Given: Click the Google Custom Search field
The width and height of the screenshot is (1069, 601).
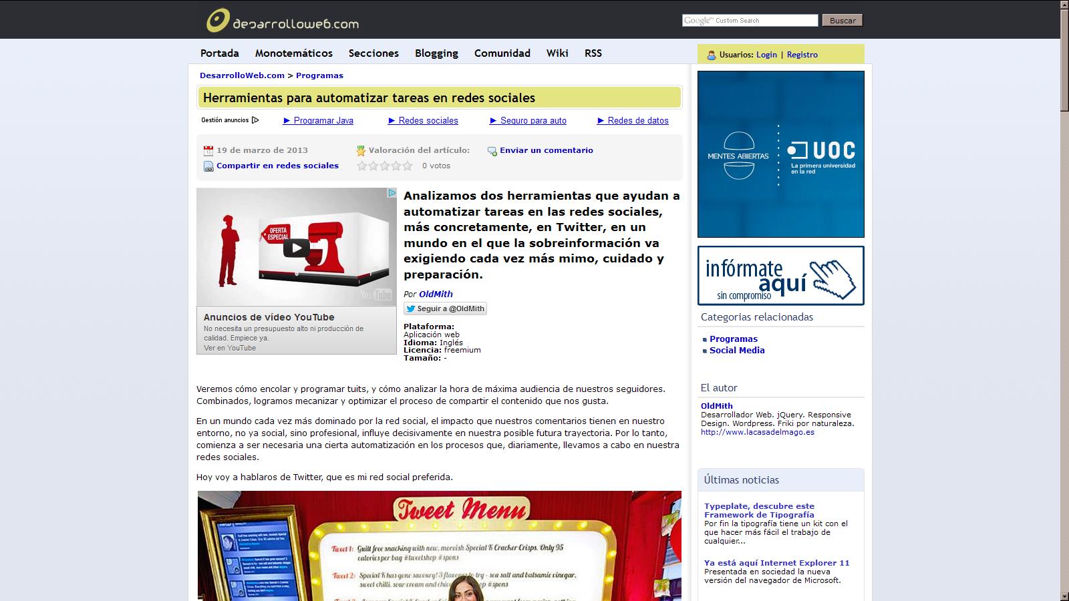Looking at the screenshot, I should (750, 21).
